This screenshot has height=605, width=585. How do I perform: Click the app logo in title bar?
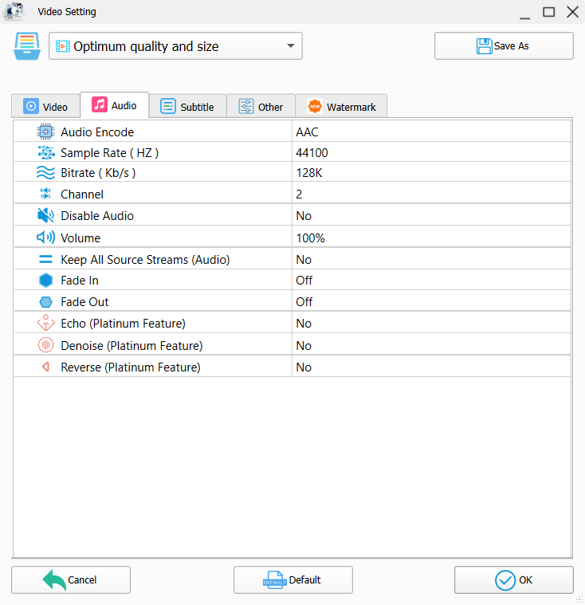(14, 11)
